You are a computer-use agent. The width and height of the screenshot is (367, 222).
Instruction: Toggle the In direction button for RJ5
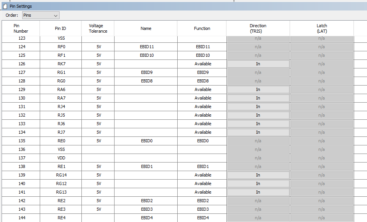point(258,115)
